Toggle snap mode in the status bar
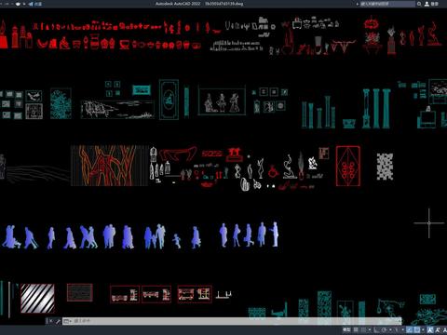 pos(363,329)
